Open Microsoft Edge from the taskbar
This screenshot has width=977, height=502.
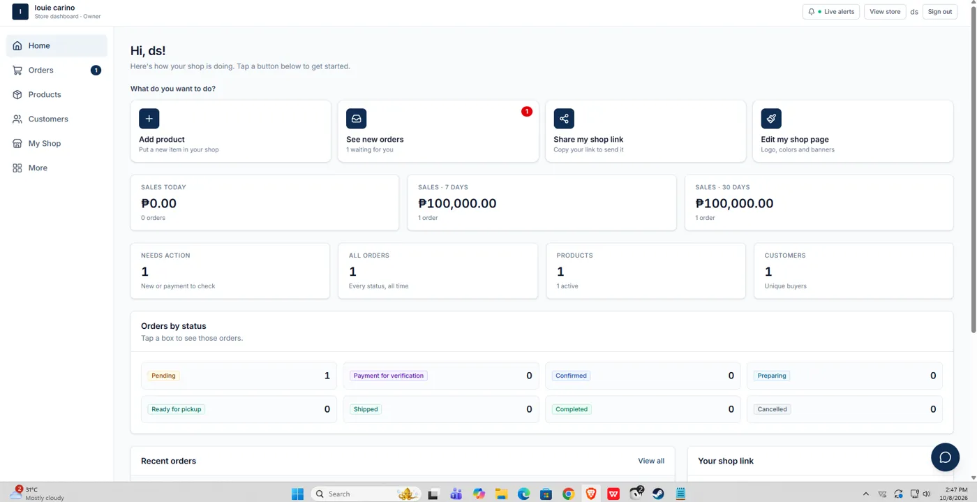523,494
